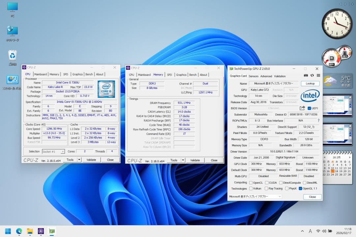Click the battery tray icon

[330, 231]
